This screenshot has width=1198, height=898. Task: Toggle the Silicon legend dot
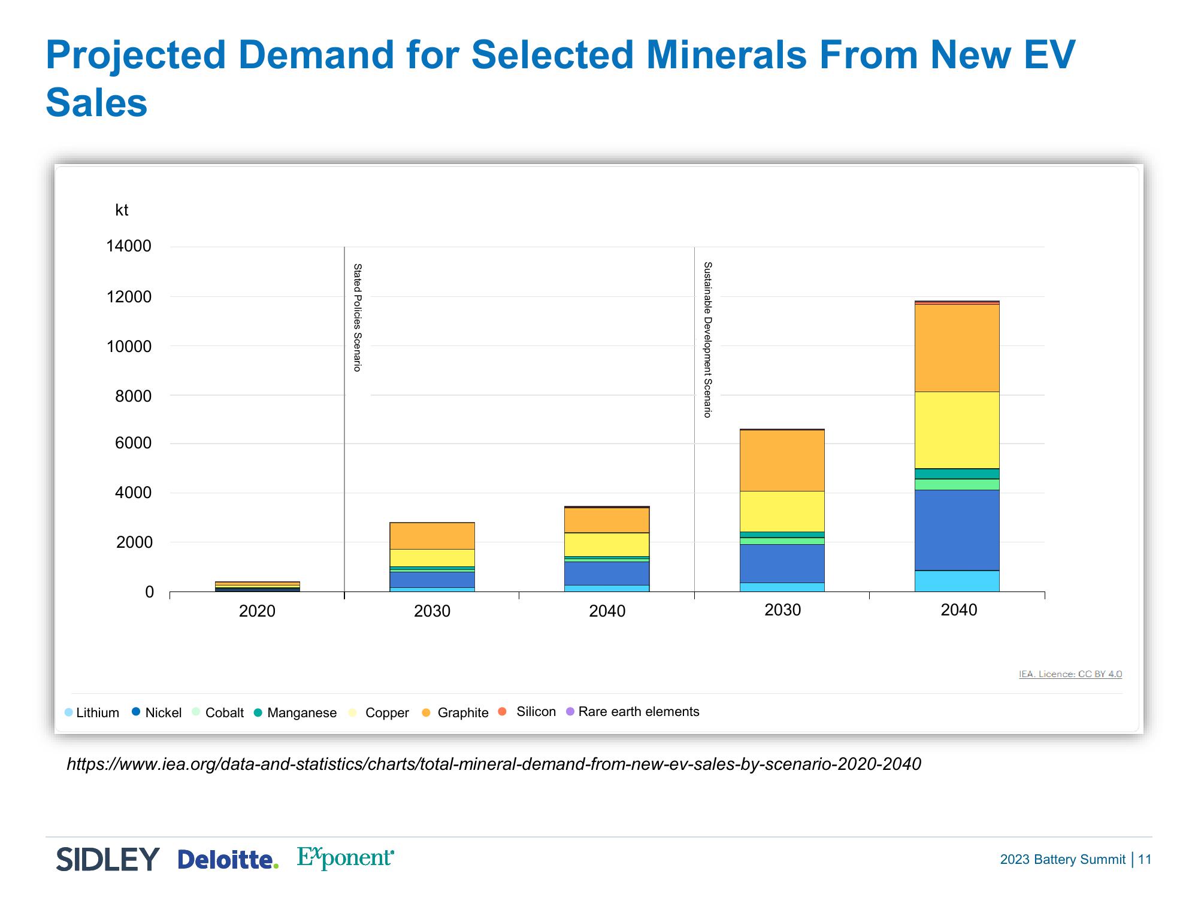(503, 711)
